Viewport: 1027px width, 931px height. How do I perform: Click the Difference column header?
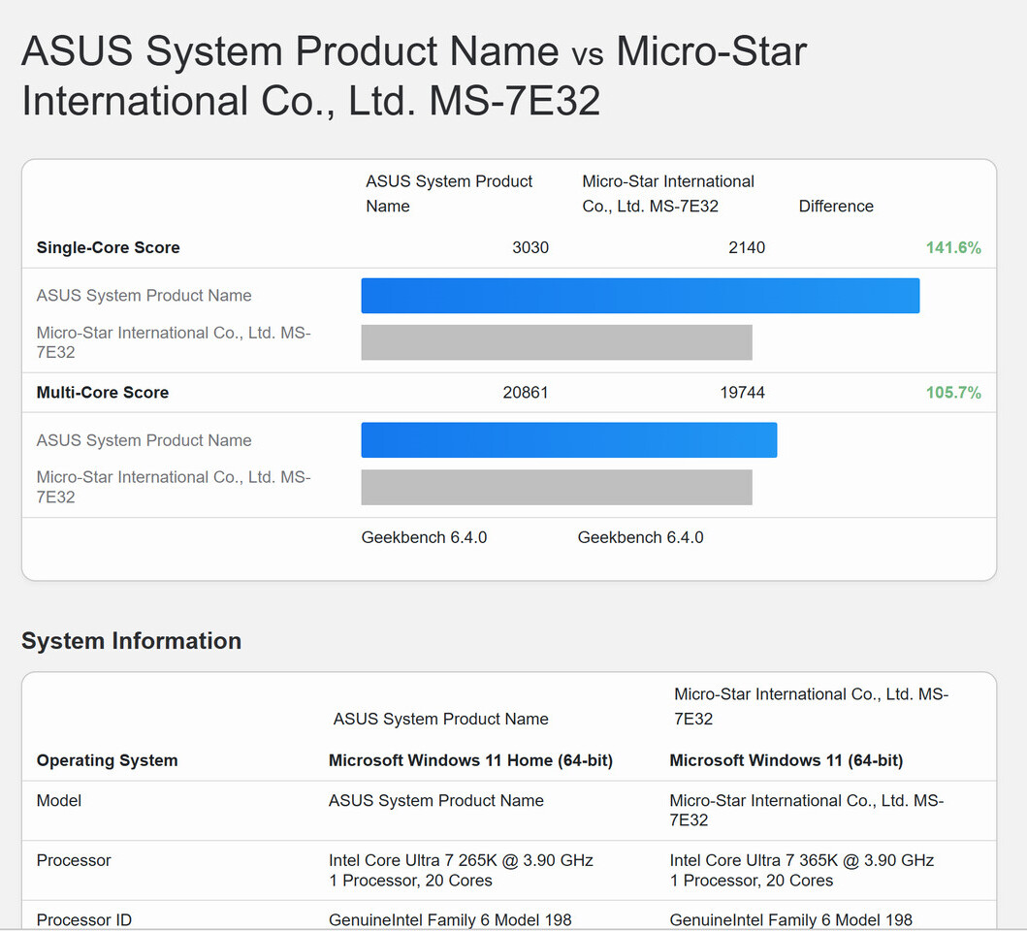pos(836,206)
